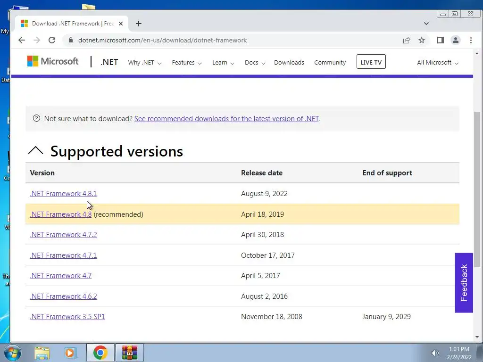Open the Chrome profile avatar
The height and width of the screenshot is (362, 483).
pos(455,41)
